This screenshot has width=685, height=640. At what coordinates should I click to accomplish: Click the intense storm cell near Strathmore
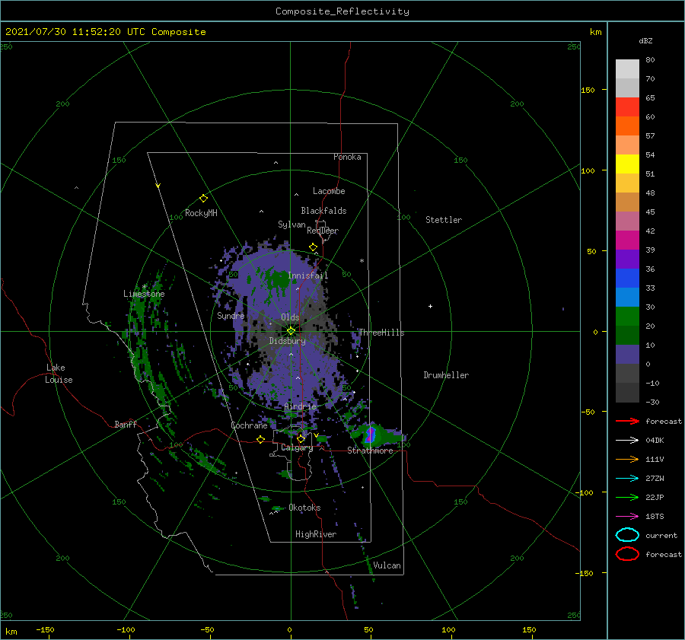click(x=371, y=435)
